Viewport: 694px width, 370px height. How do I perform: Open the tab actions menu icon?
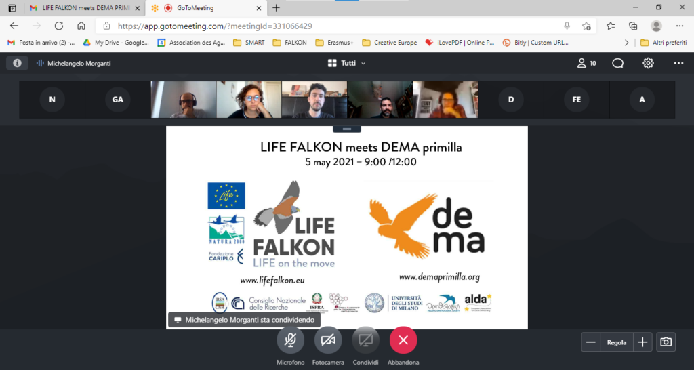point(12,8)
